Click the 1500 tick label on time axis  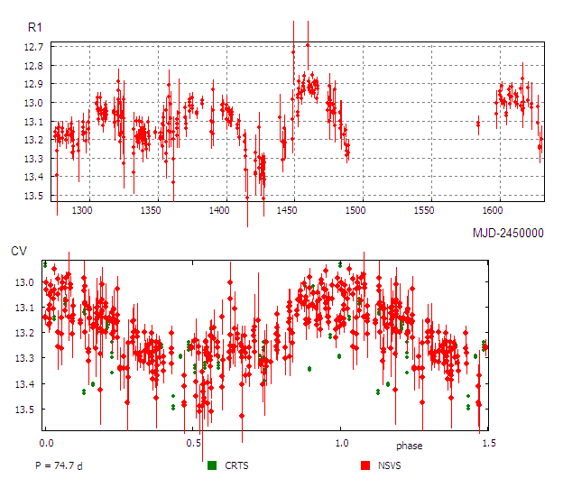point(355,211)
